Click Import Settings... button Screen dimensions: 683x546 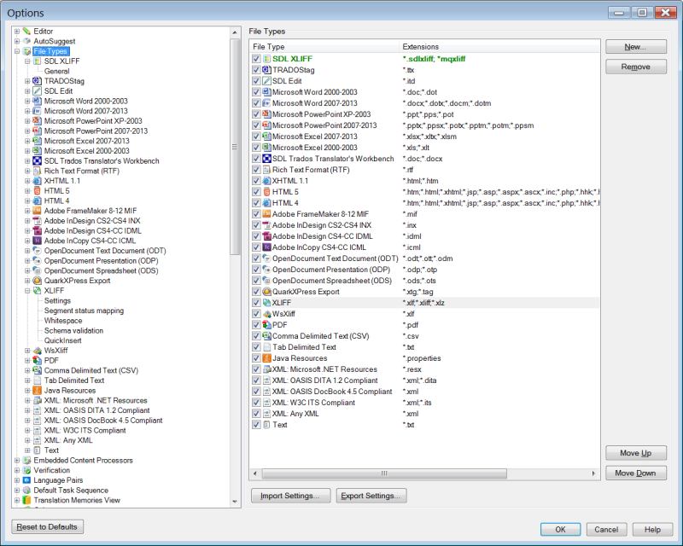(290, 496)
